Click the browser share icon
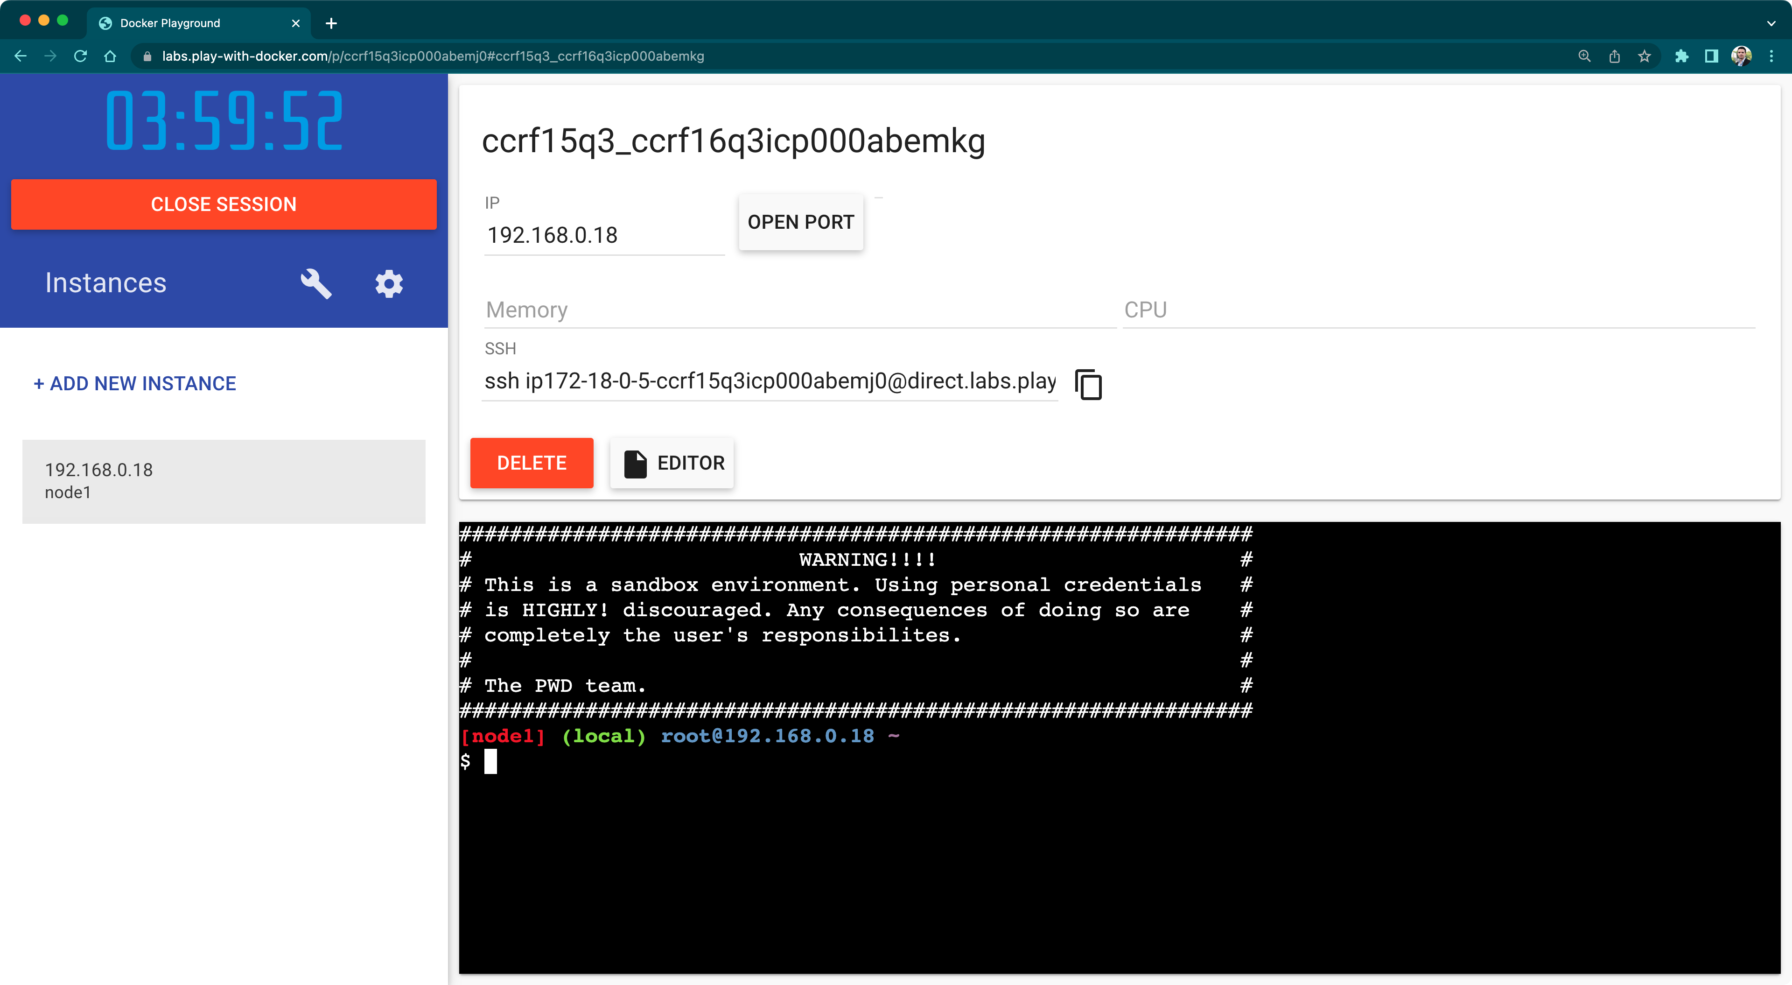1792x985 pixels. click(x=1615, y=56)
